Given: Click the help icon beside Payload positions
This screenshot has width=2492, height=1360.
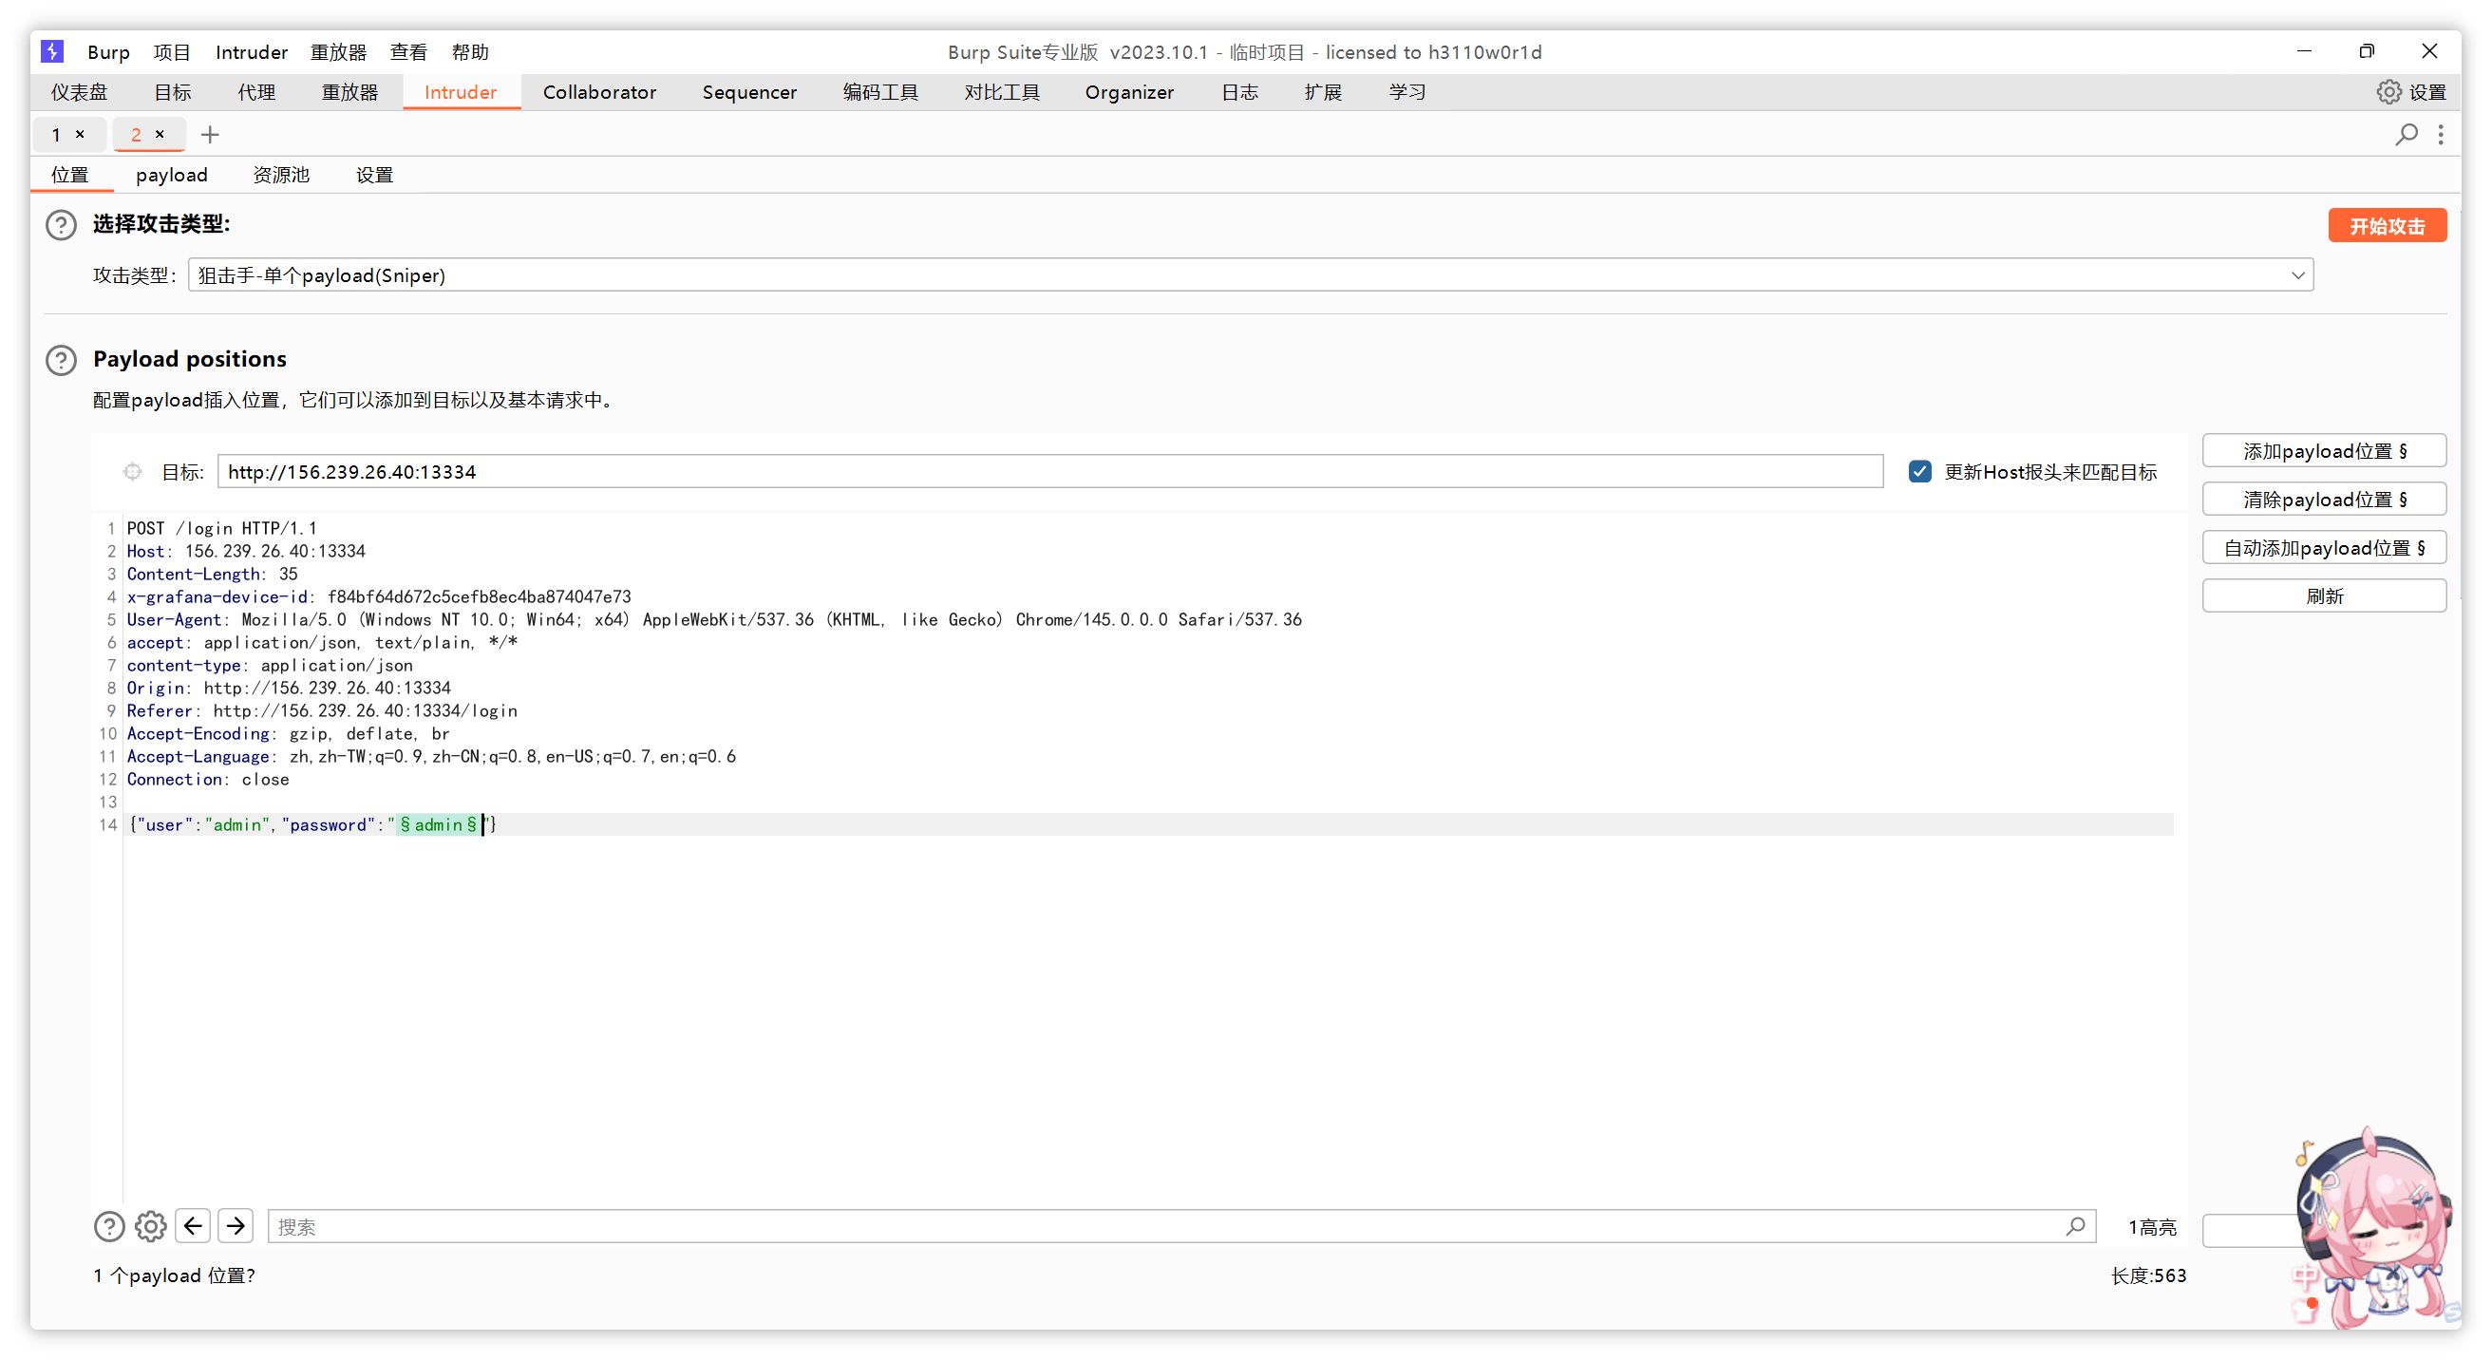Looking at the screenshot, I should tap(61, 360).
